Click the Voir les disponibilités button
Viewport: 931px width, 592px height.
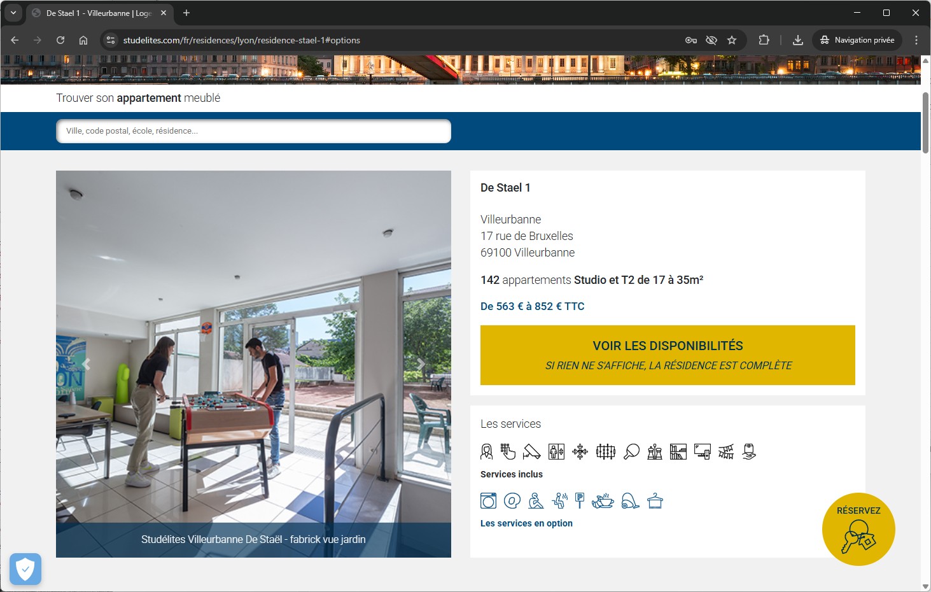point(668,355)
